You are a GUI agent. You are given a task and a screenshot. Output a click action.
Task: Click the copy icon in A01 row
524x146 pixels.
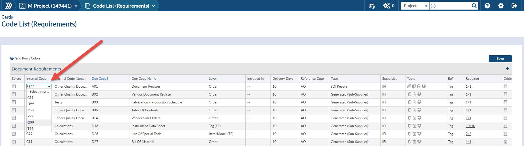[x=414, y=86]
